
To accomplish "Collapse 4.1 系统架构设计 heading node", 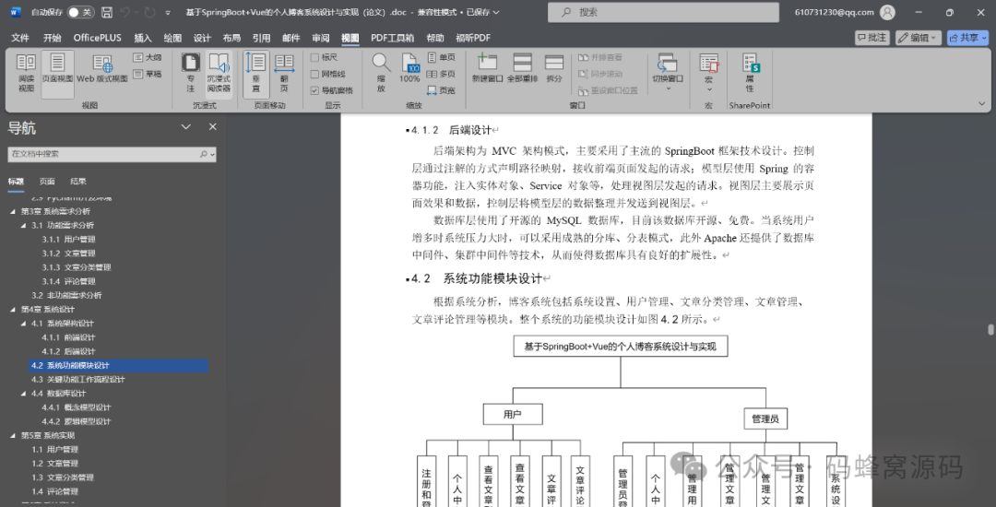I will point(23,324).
